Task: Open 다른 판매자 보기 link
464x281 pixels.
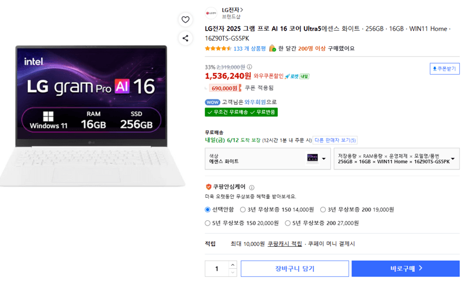Action: pyautogui.click(x=335, y=140)
